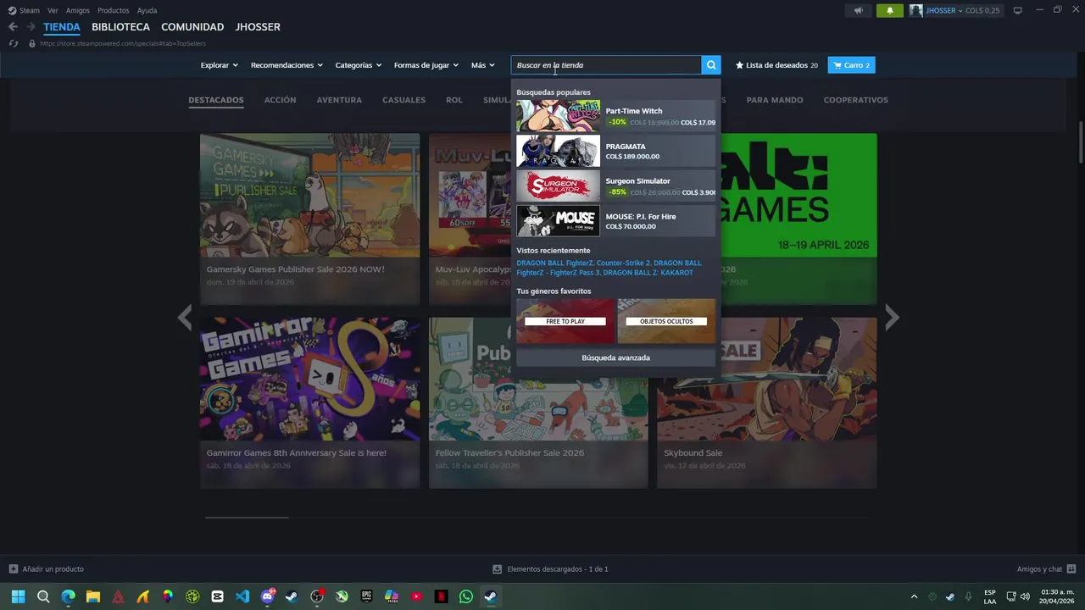Select the ACCIÓN category tab
The width and height of the screenshot is (1085, 610).
click(x=280, y=100)
